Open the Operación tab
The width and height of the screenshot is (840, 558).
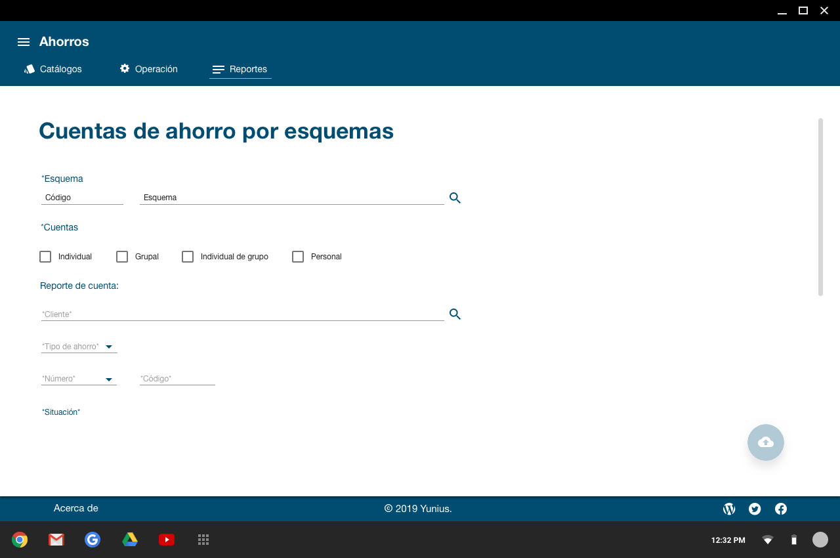[149, 69]
